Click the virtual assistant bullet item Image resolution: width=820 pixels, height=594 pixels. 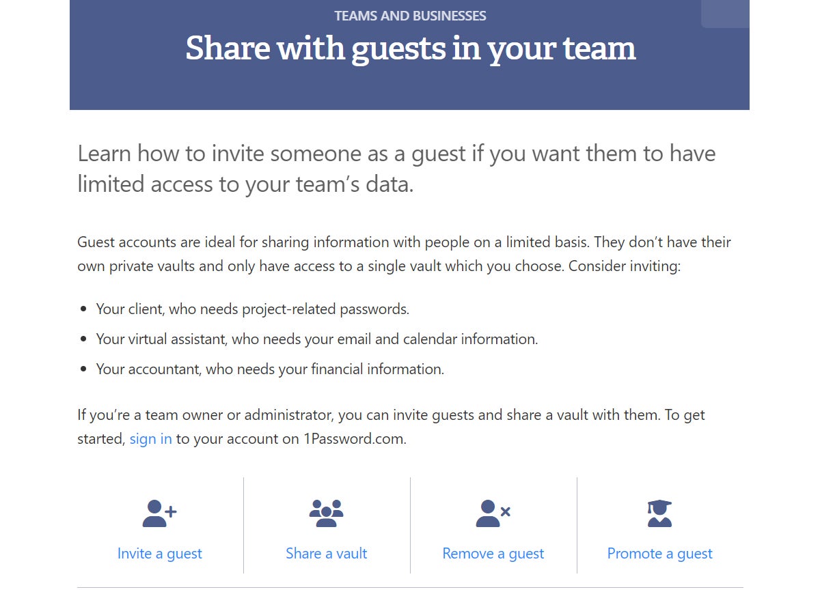316,339
